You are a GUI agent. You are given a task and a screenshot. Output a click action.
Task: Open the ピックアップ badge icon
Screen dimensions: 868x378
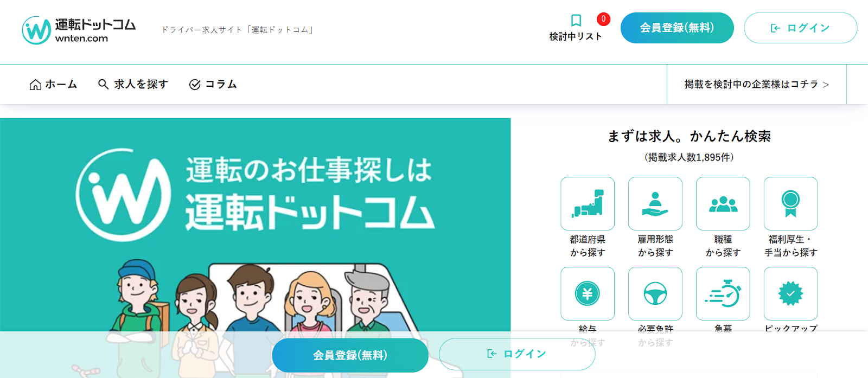(790, 293)
